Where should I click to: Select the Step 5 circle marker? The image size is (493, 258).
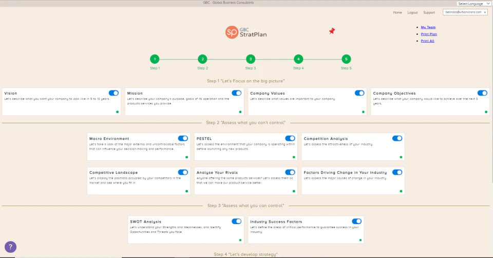click(346, 59)
